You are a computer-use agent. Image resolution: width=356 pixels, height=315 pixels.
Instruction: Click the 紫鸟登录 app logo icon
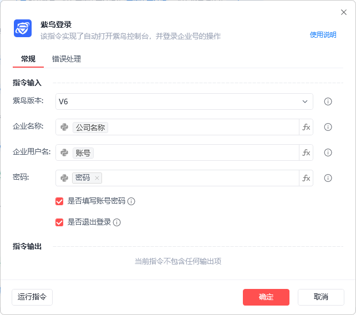23,28
